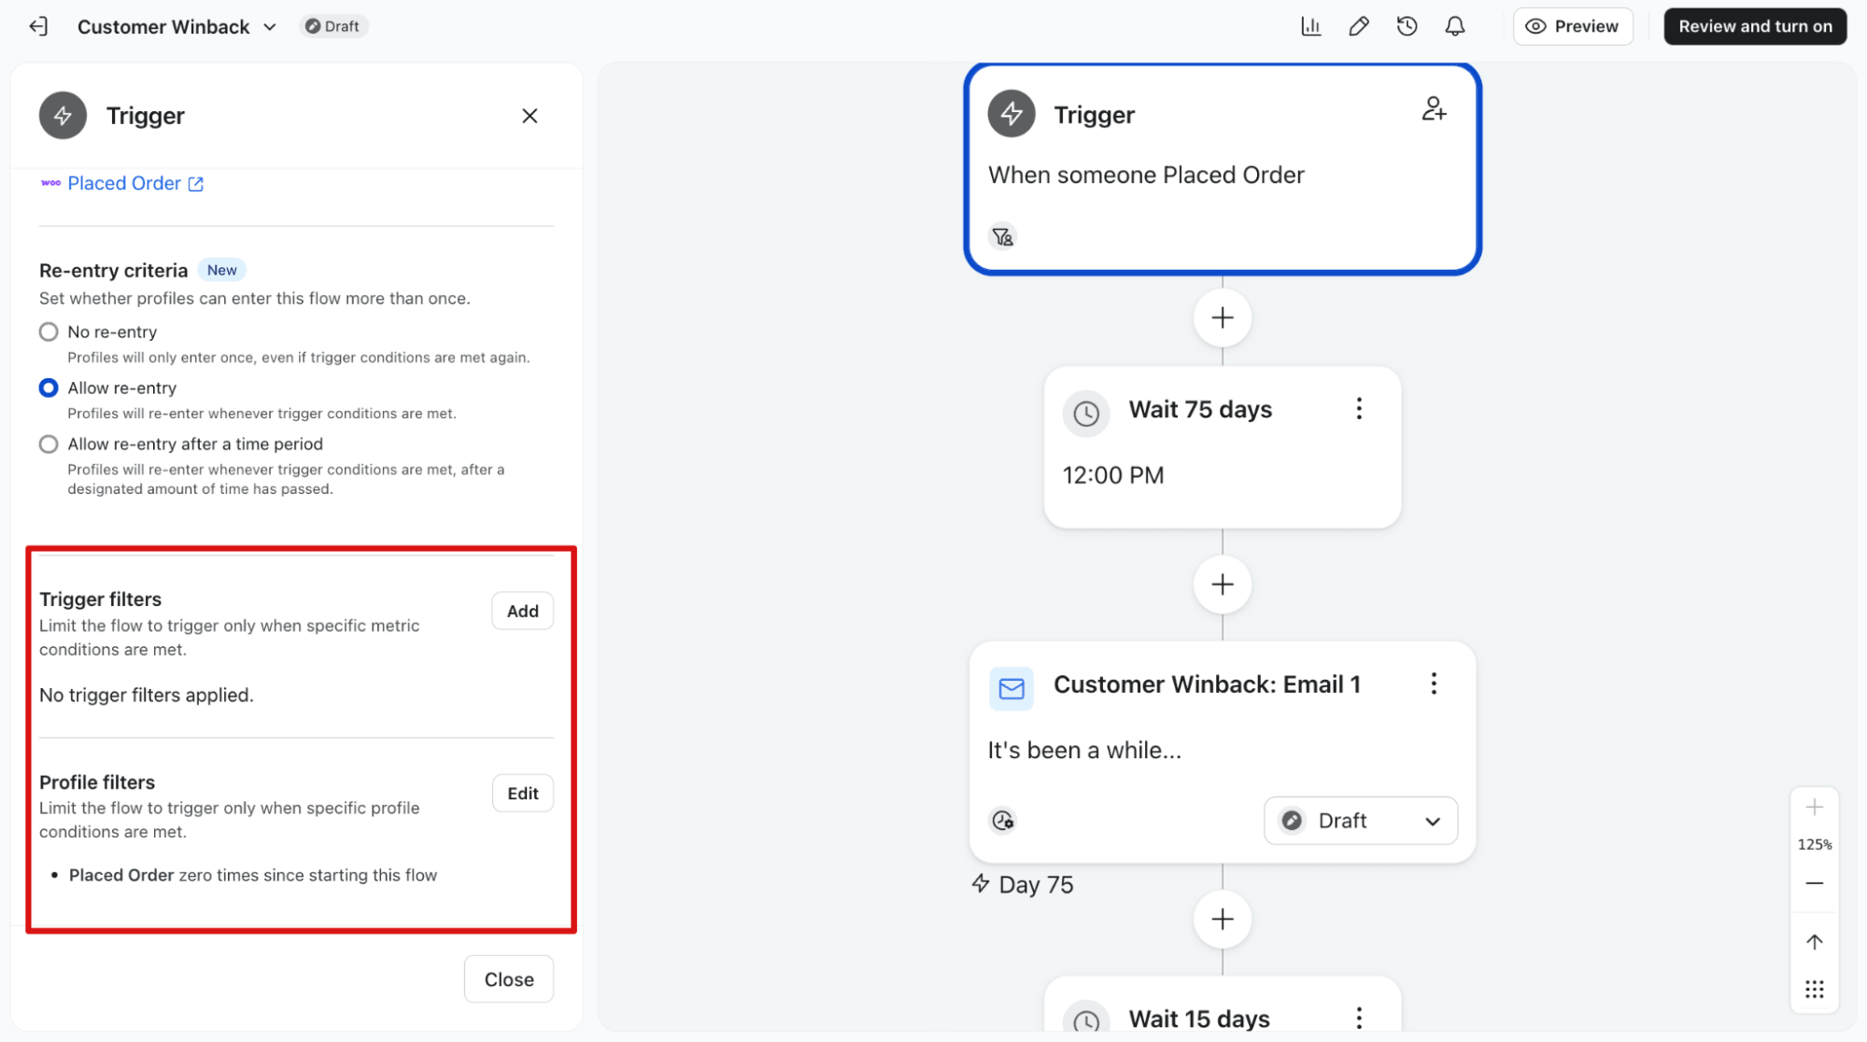Select Allow re-entry after a time period

[x=49, y=444]
